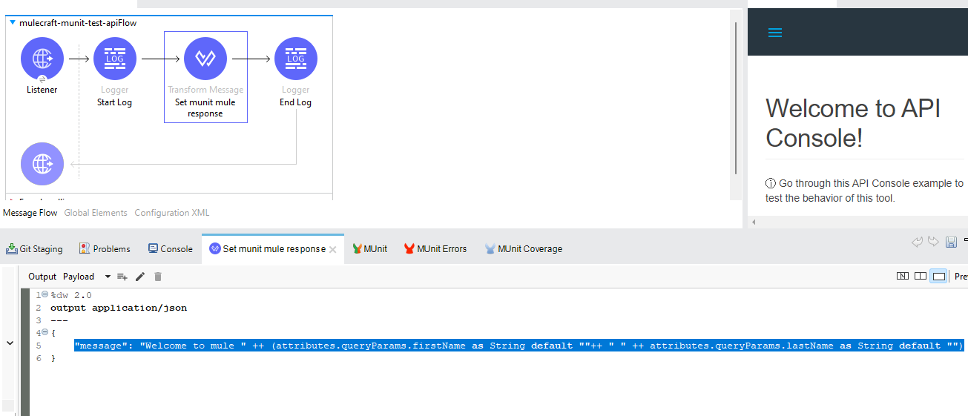
Task: Switch to graphics and source split view
Action: tap(903, 276)
